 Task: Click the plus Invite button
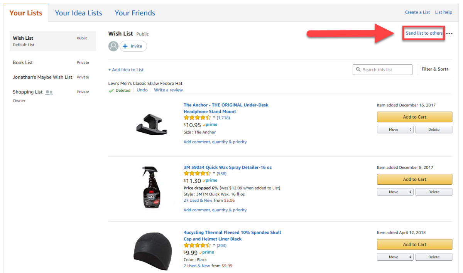click(133, 46)
